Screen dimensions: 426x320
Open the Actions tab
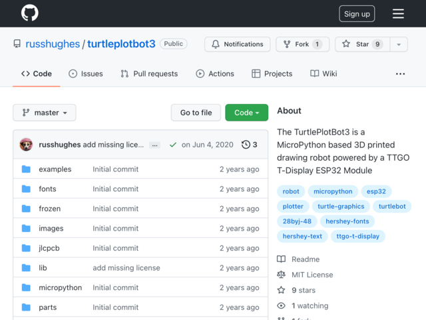[215, 74]
